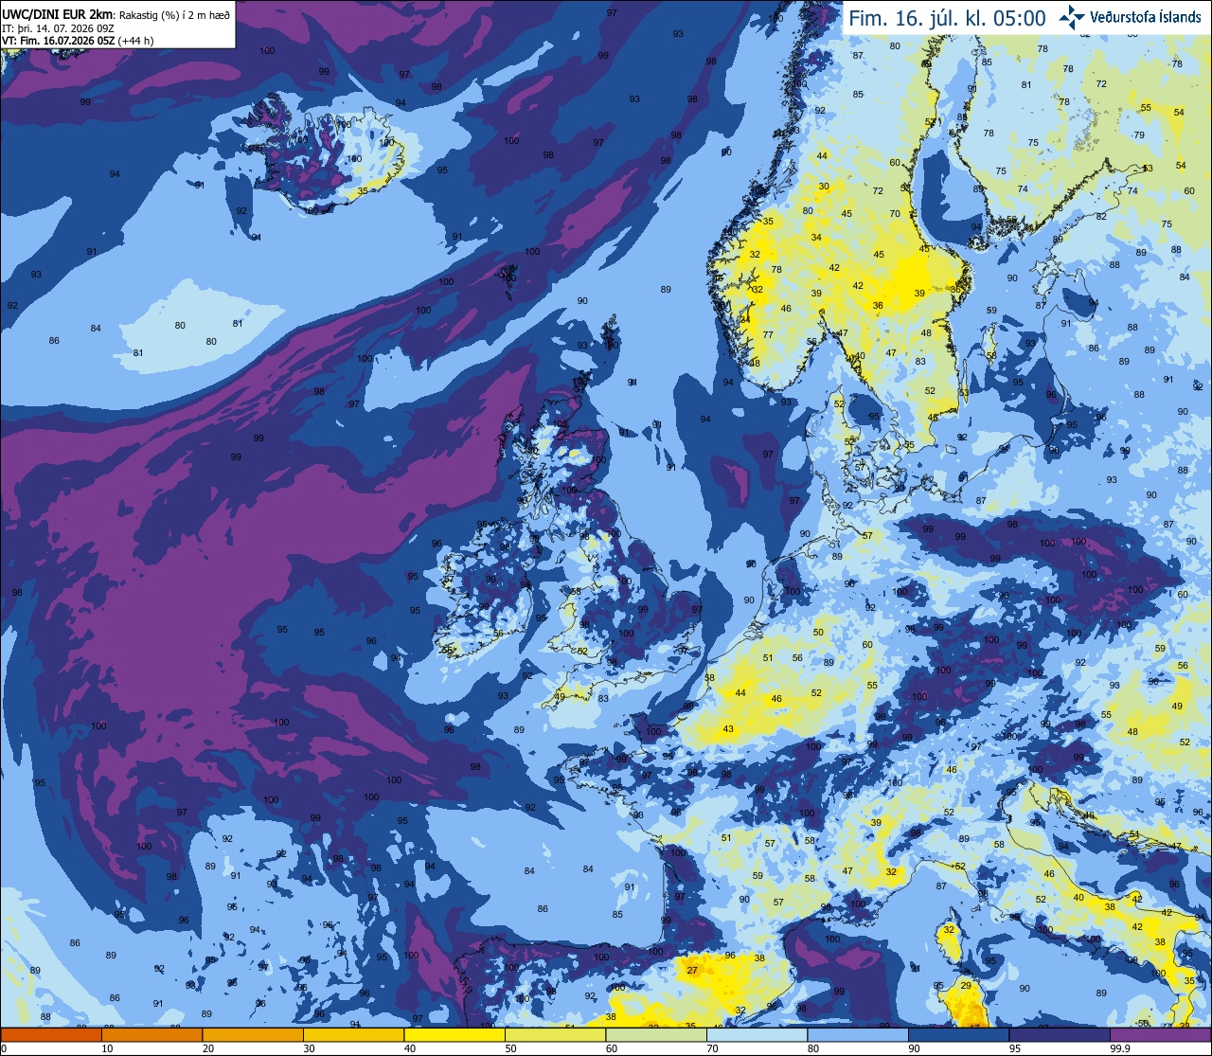1212x1056 pixels.
Task: Click the Veðurstofa Íslands text label
Action: click(1146, 18)
